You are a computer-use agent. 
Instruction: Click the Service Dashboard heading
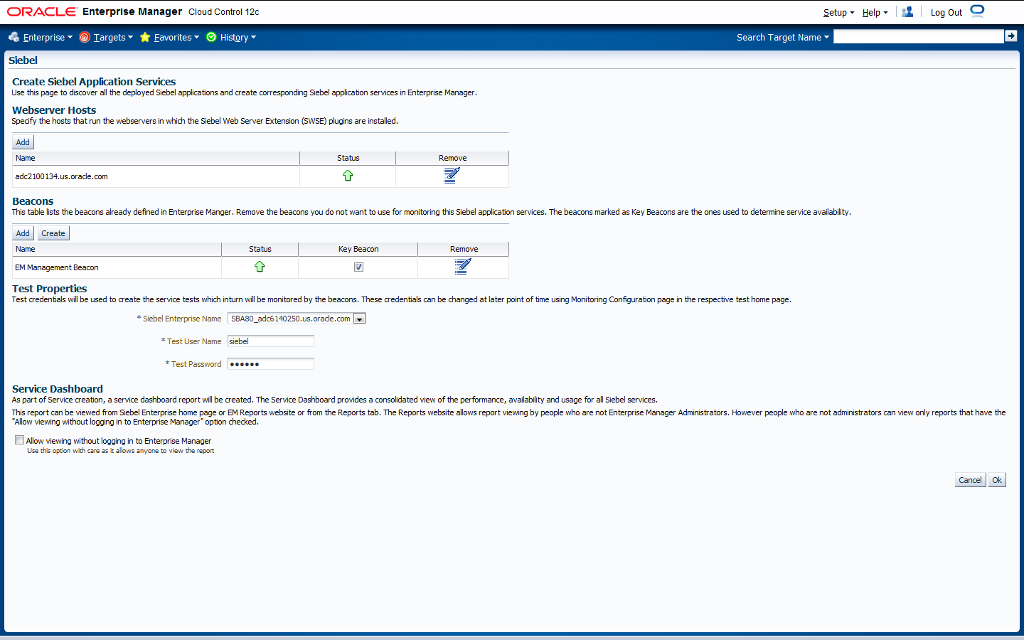(x=58, y=389)
